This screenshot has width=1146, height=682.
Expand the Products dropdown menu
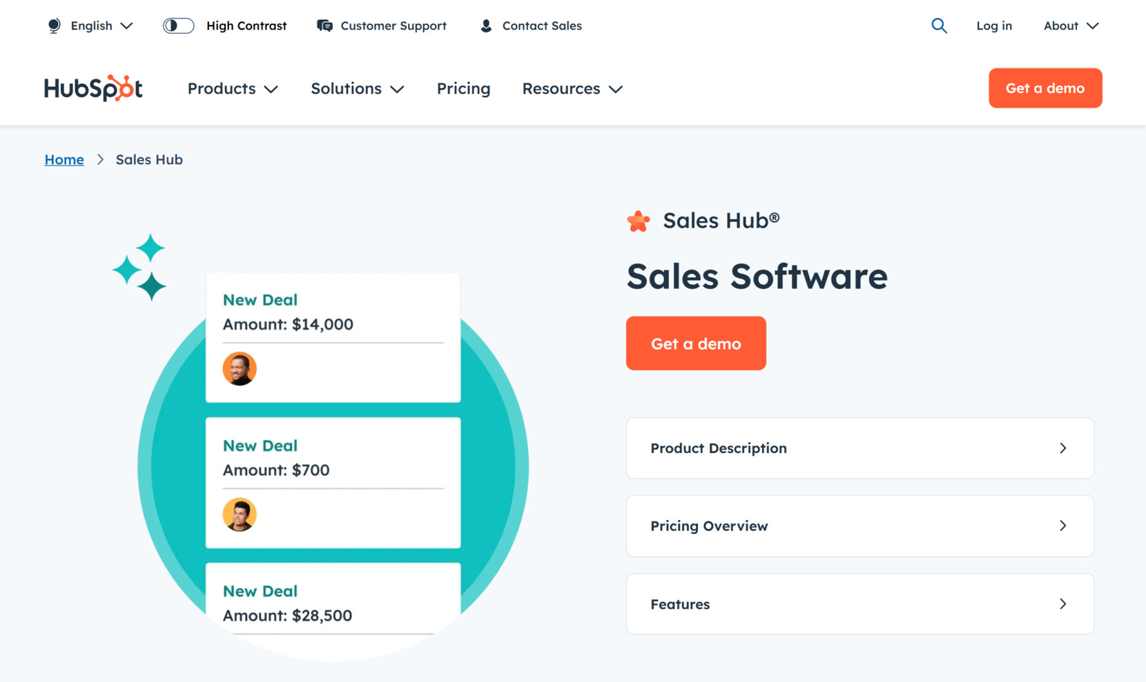coord(233,88)
